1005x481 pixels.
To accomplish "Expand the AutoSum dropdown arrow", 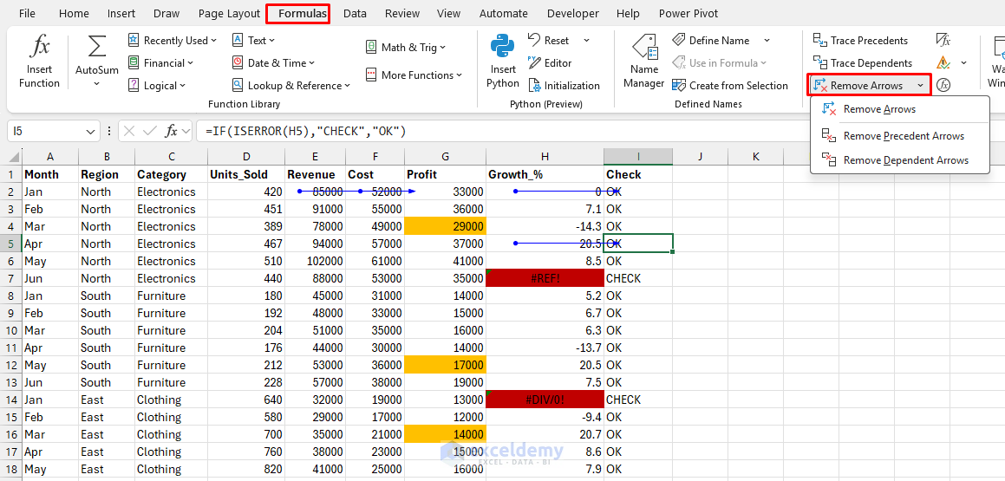I will tap(97, 84).
